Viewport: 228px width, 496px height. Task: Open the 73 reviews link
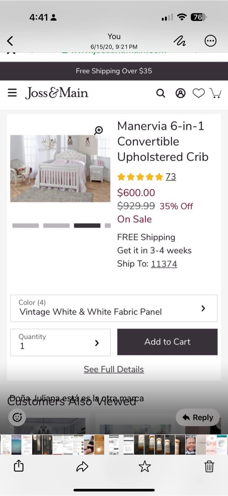point(171,177)
